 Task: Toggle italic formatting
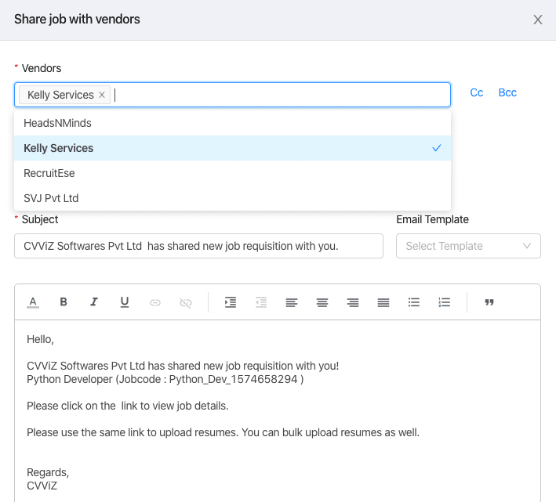tap(94, 302)
